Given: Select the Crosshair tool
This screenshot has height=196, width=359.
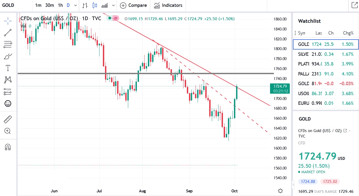Looking at the screenshot, I should [x=8, y=20].
